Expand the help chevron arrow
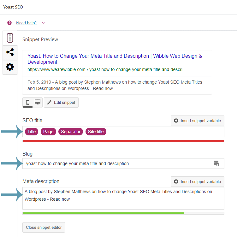This screenshot has height=237, width=237. point(43,23)
